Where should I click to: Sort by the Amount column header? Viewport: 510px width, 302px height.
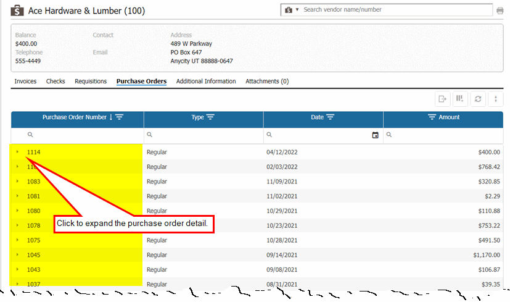pyautogui.click(x=449, y=117)
